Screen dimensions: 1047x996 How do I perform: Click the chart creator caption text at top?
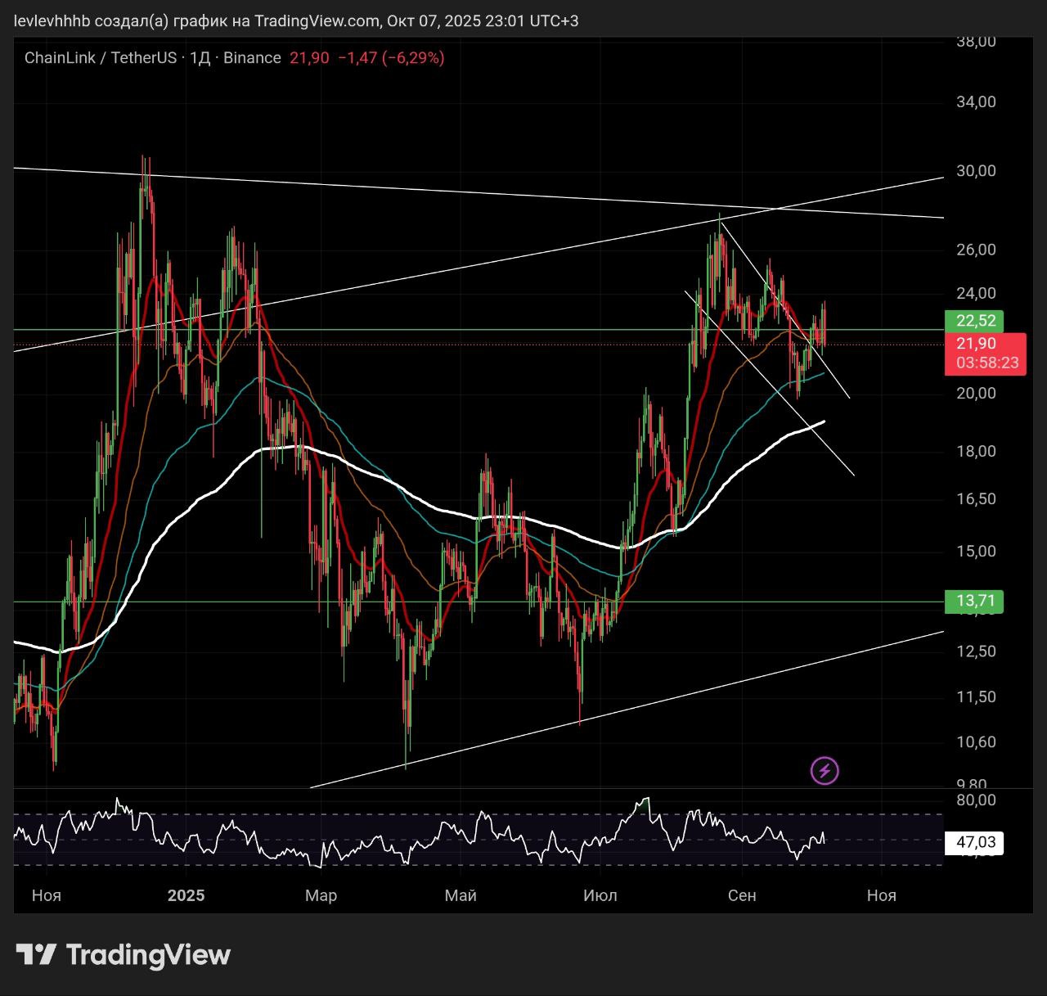point(296,20)
